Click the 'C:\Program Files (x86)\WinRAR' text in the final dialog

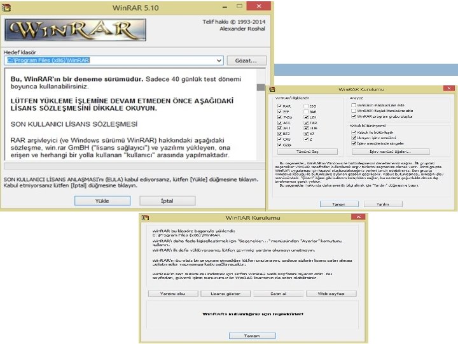[x=186, y=235]
